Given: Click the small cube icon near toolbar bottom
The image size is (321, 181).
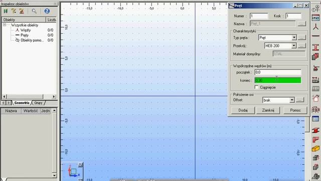Looking at the screenshot, I should pyautogui.click(x=315, y=167).
